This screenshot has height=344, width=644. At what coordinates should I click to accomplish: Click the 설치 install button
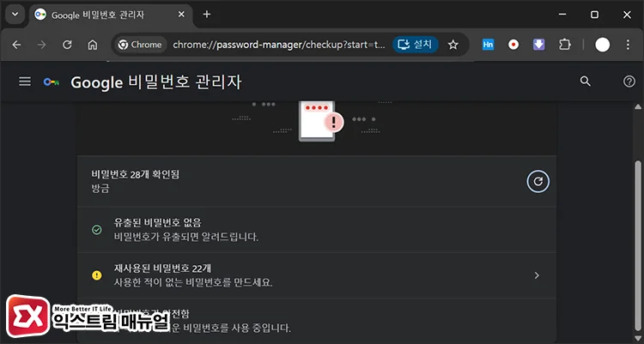point(416,45)
